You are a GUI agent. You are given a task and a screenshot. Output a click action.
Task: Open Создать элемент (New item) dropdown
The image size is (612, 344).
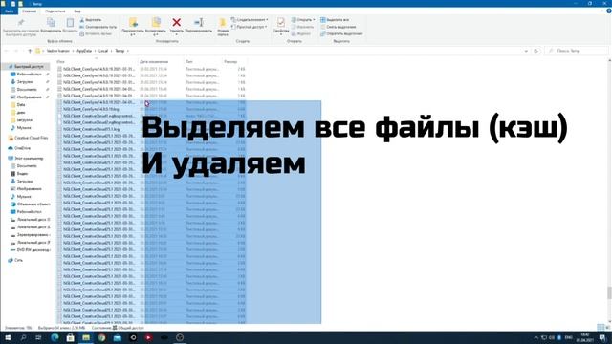(x=250, y=20)
